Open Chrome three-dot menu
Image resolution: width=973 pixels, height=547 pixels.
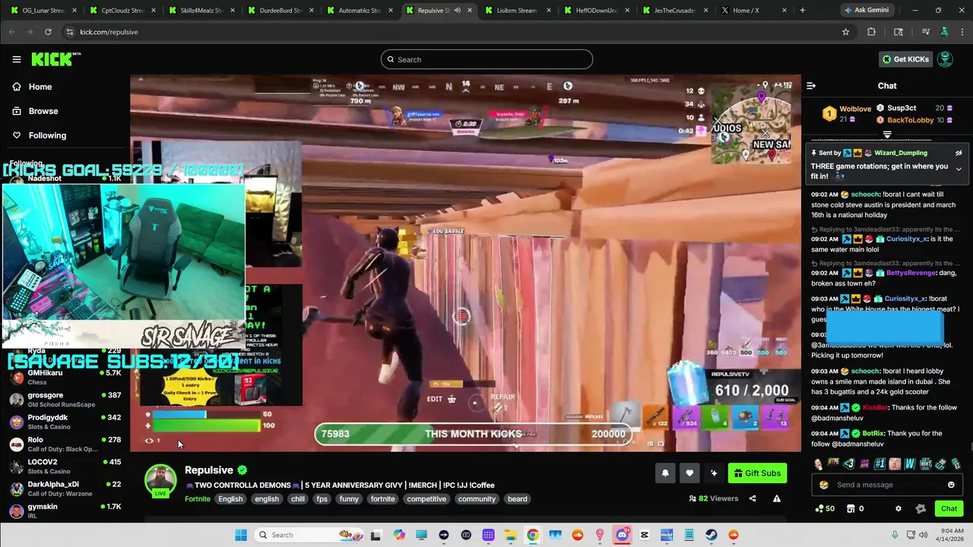961,32
